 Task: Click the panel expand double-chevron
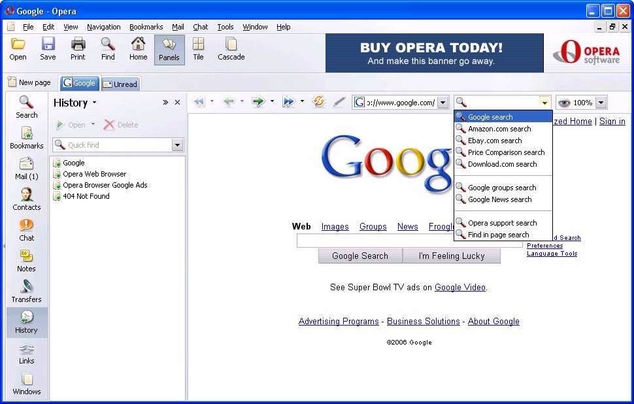click(165, 103)
